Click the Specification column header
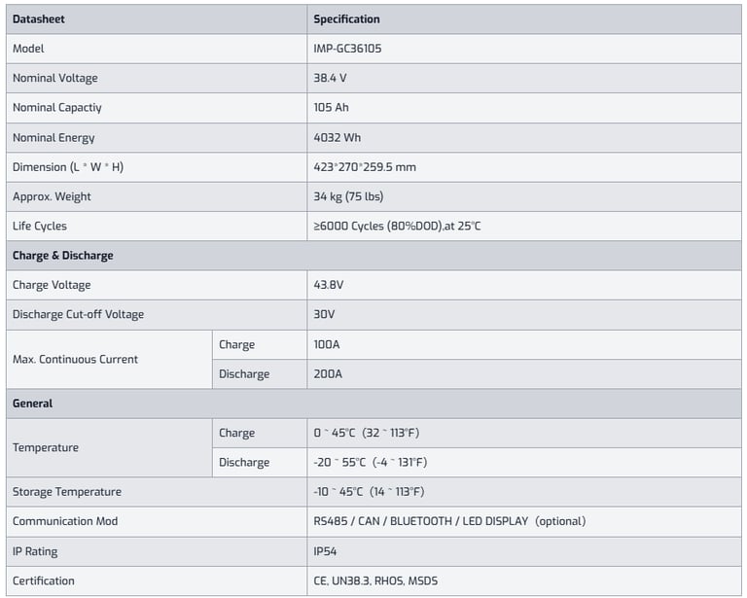The width and height of the screenshot is (747, 598). [x=346, y=18]
